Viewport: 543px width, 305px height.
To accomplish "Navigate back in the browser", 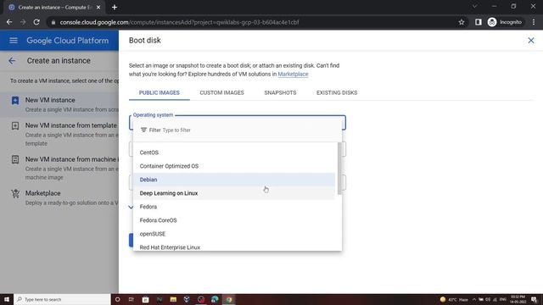I will [x=9, y=22].
